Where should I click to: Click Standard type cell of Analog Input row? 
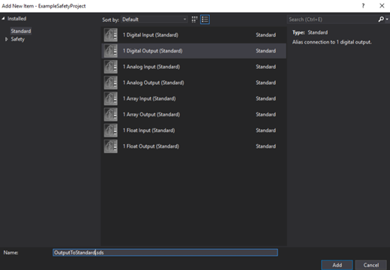click(265, 67)
